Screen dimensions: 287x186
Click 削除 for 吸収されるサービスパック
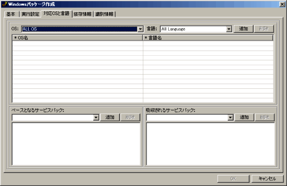[265, 117]
